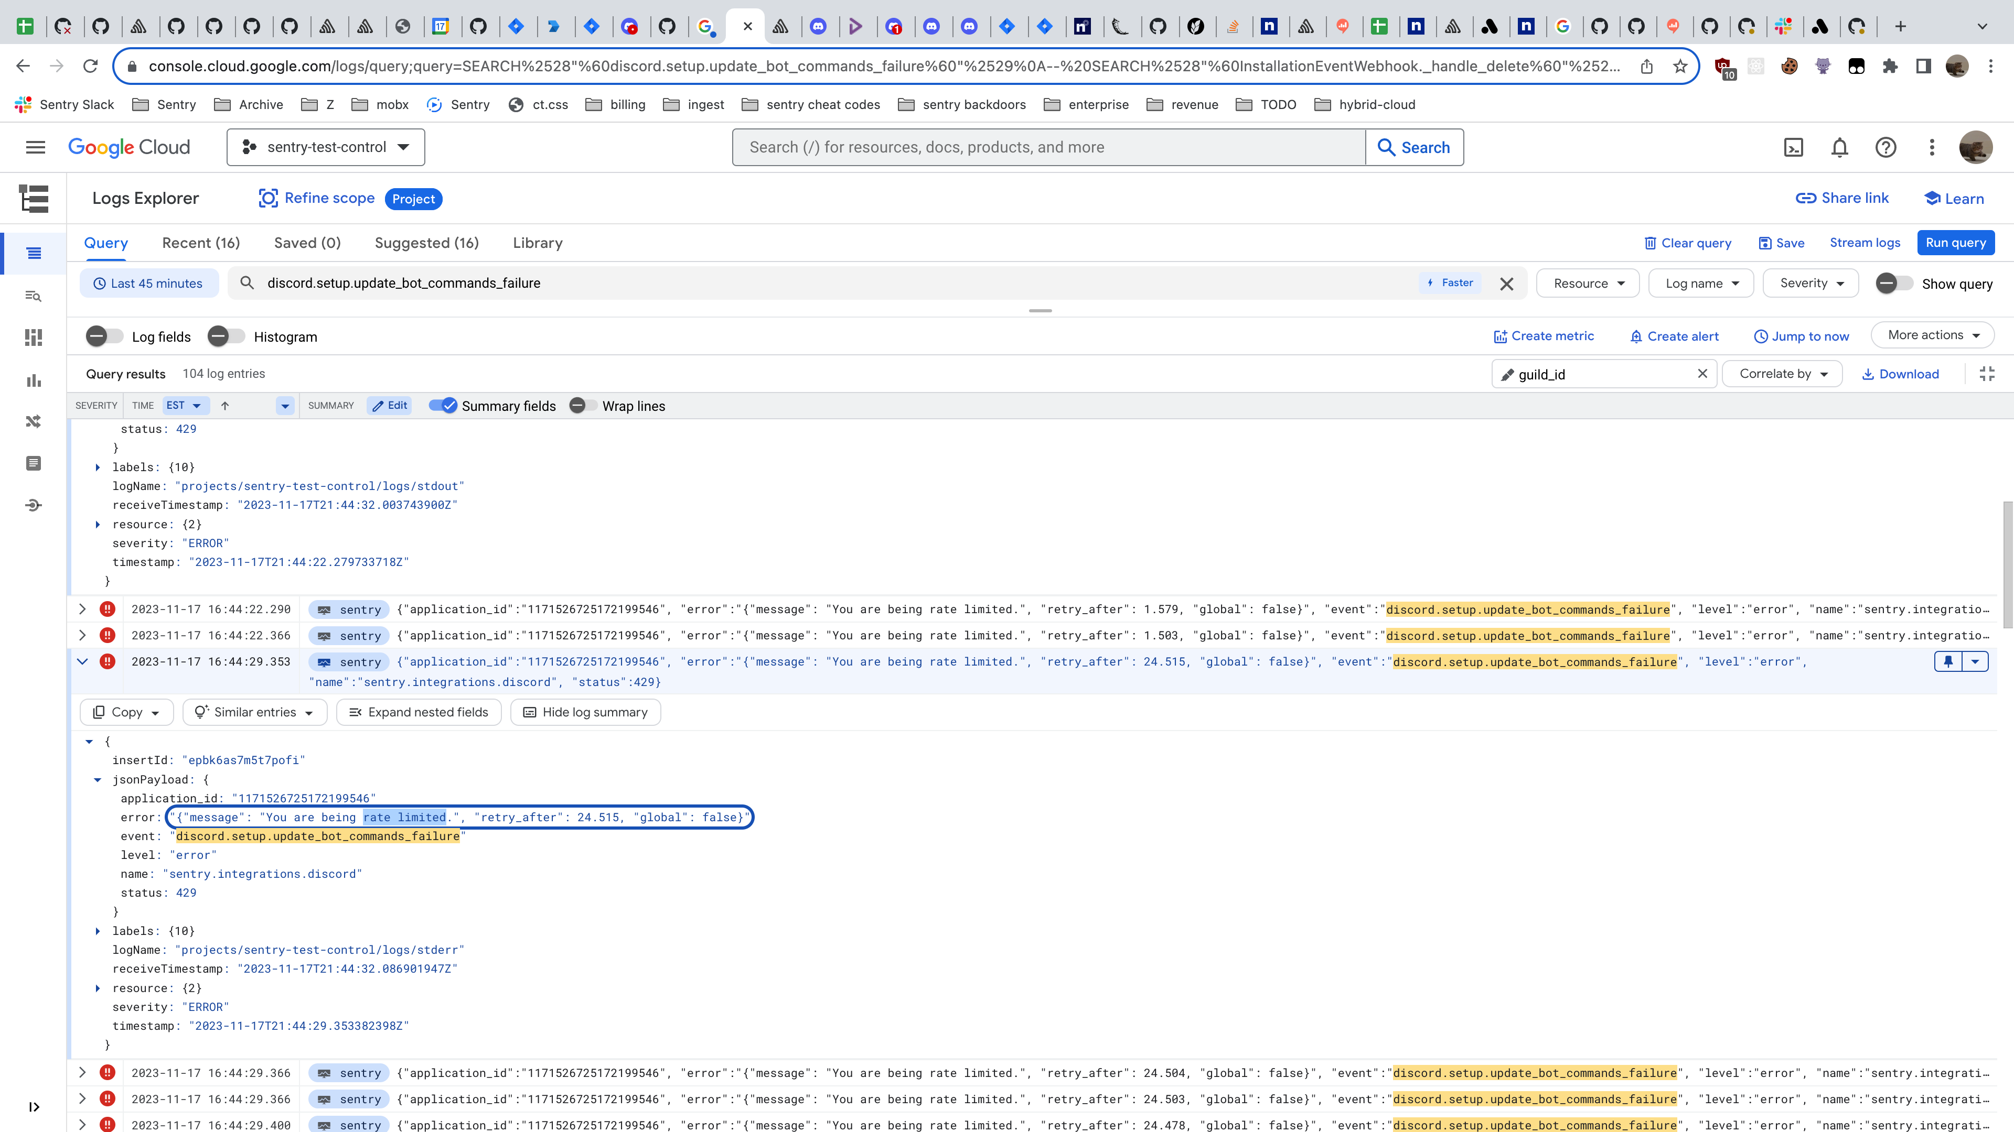Enable the Wrap lines switch
The width and height of the screenshot is (2014, 1132).
click(x=583, y=406)
